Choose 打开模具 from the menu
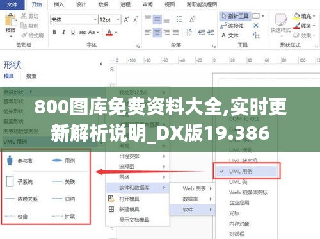 pos(138,199)
